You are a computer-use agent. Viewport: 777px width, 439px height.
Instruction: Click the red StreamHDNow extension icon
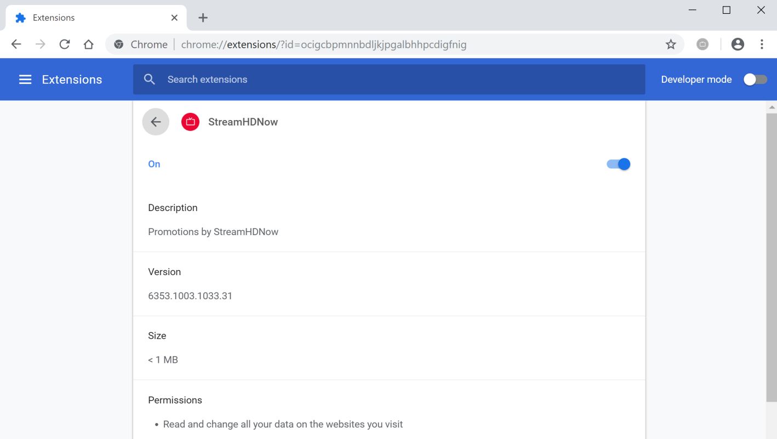tap(190, 122)
